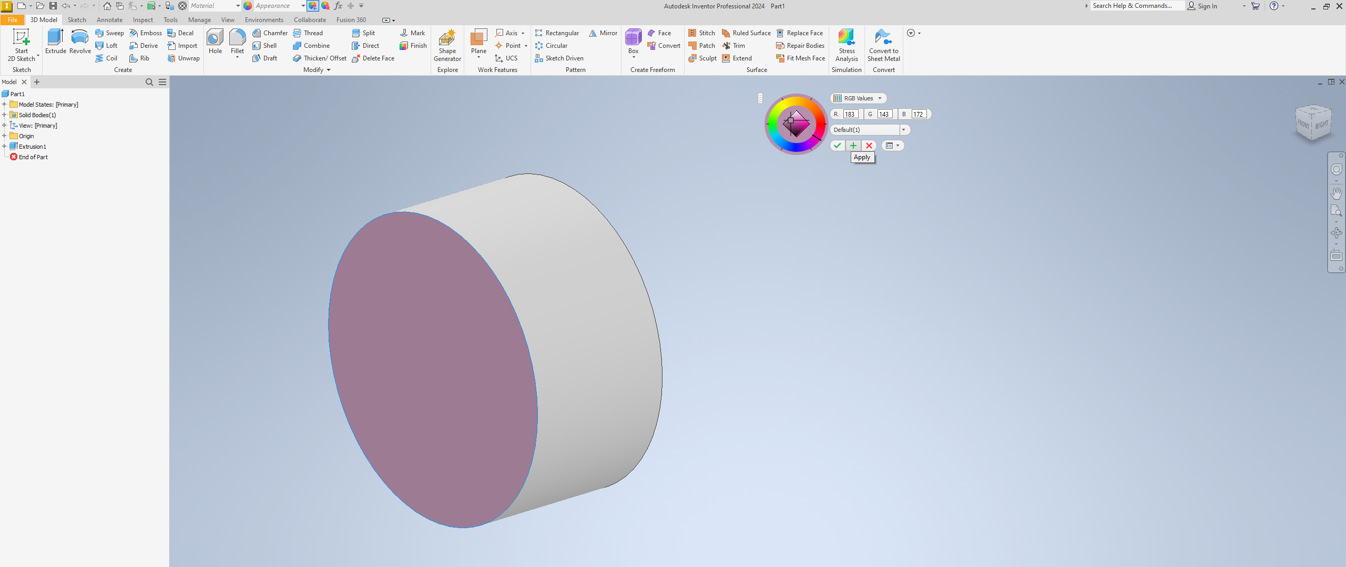Switch to the Manage tab
Image resolution: width=1346 pixels, height=567 pixels.
[x=199, y=20]
